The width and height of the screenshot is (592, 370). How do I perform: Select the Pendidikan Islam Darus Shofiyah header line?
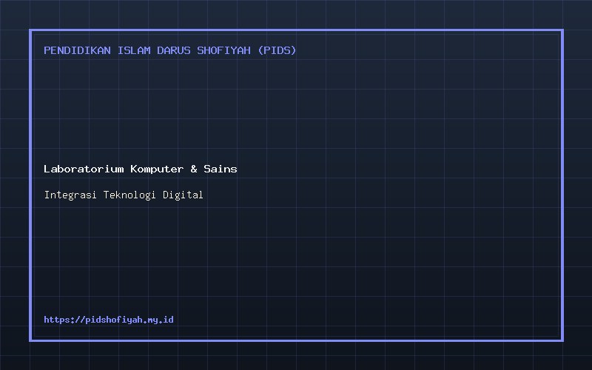coord(170,50)
